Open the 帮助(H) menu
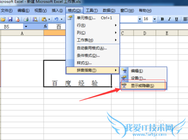The height and width of the screenshot is (140, 188). click(x=145, y=11)
